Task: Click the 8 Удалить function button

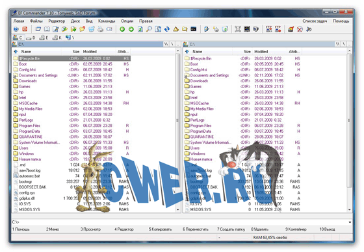Action: click(x=259, y=229)
